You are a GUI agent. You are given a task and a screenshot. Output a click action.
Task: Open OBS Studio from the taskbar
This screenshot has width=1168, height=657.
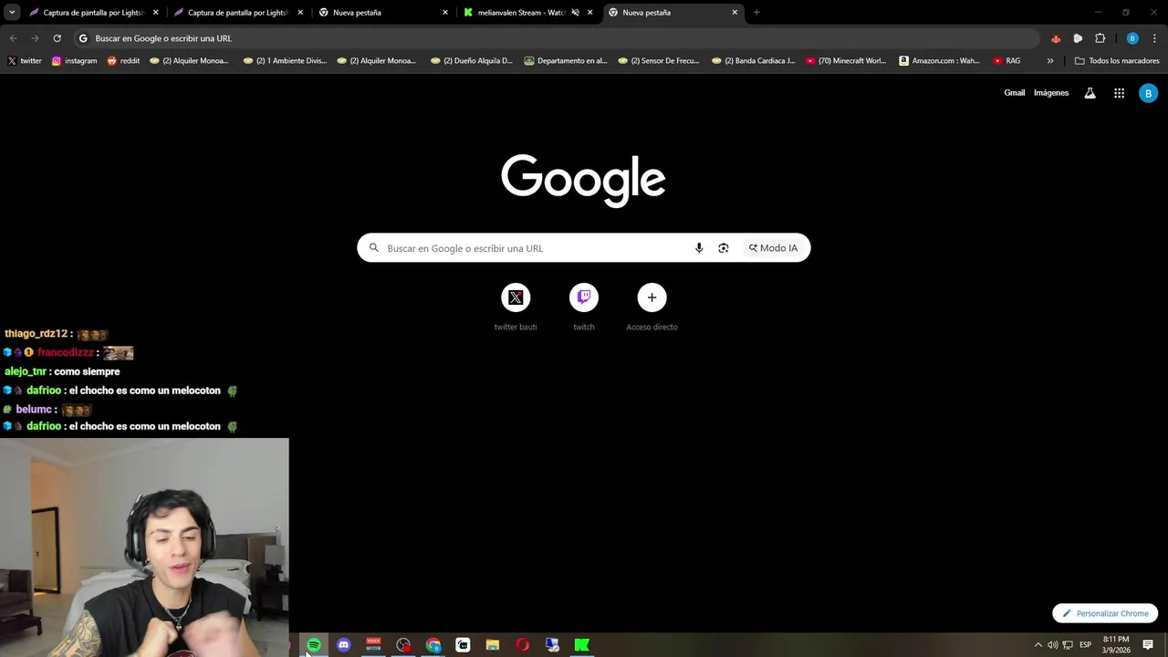click(403, 645)
